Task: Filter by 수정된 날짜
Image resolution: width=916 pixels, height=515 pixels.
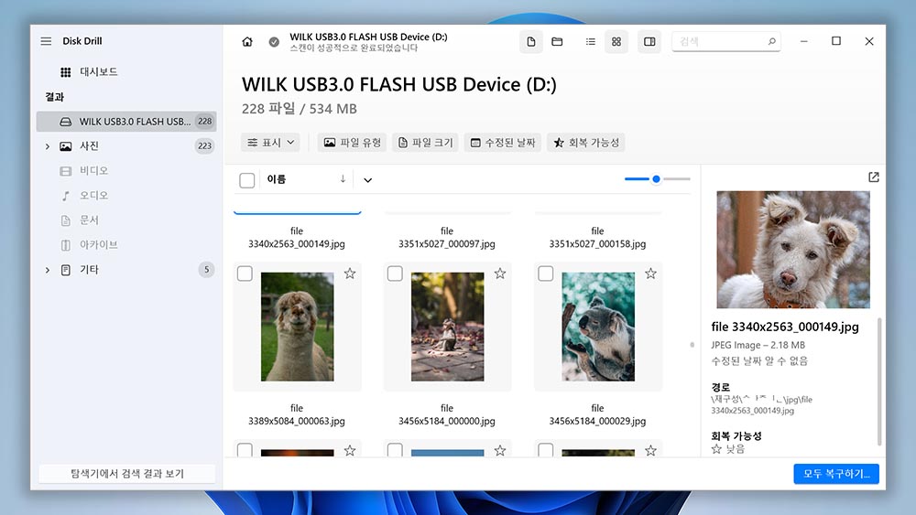Action: click(x=503, y=143)
